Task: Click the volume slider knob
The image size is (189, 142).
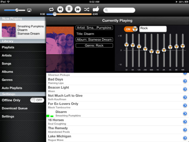Action: pos(17,10)
